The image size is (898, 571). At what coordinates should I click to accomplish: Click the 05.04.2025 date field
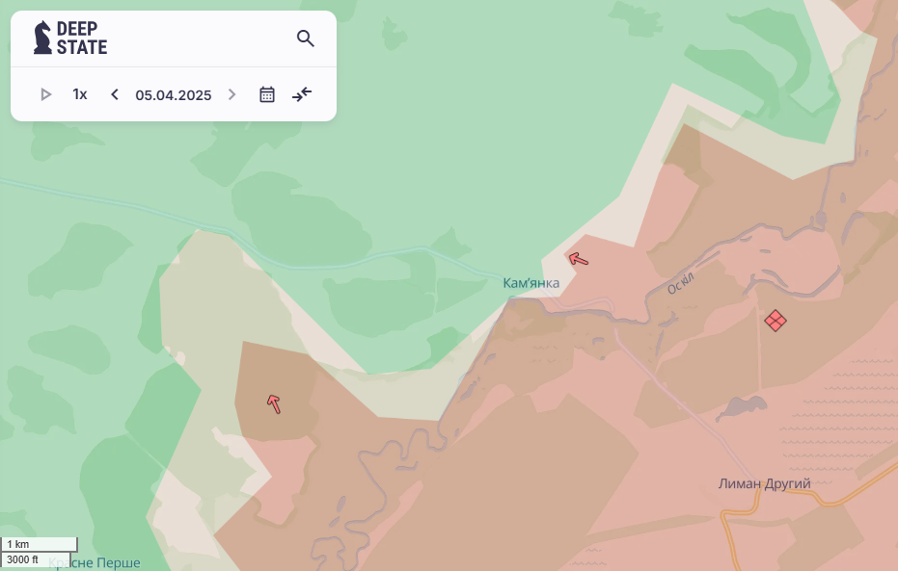pyautogui.click(x=174, y=94)
